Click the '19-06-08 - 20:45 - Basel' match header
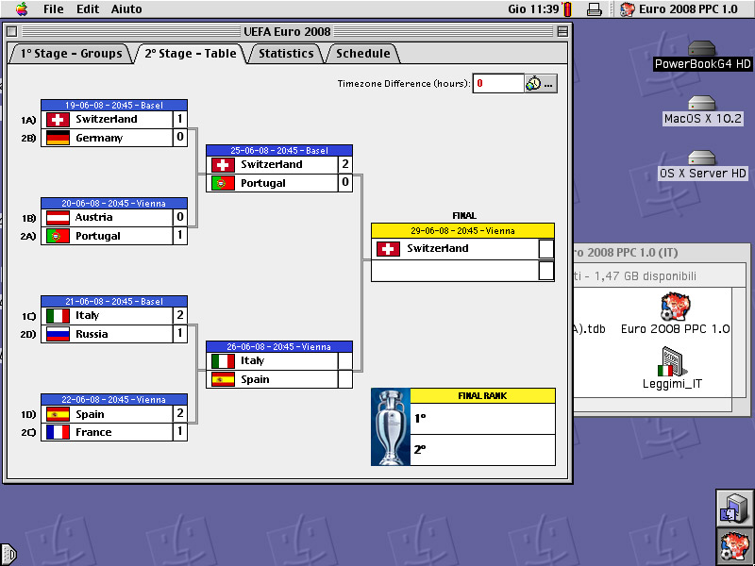 pos(114,106)
